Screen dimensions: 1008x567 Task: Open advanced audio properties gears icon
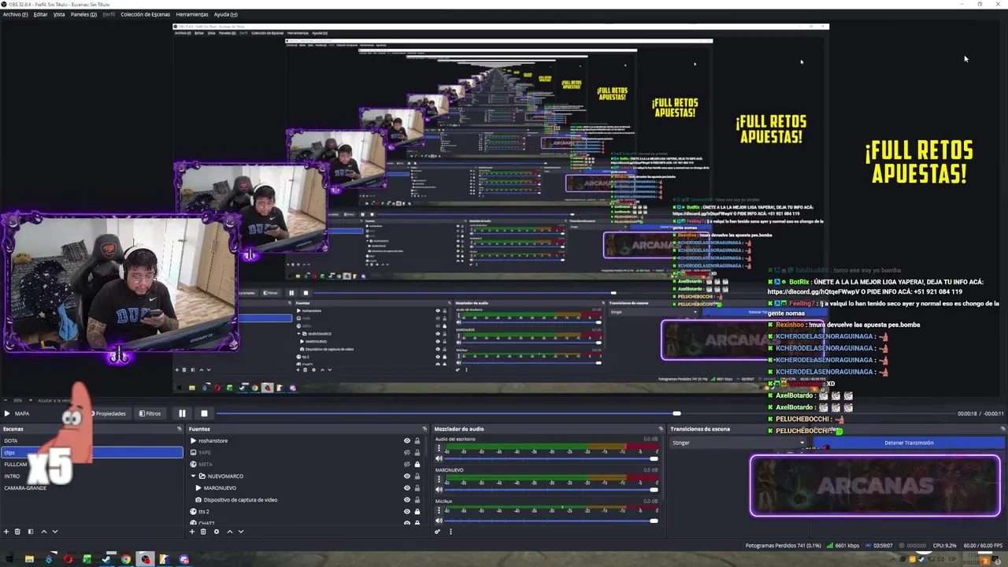[438, 532]
